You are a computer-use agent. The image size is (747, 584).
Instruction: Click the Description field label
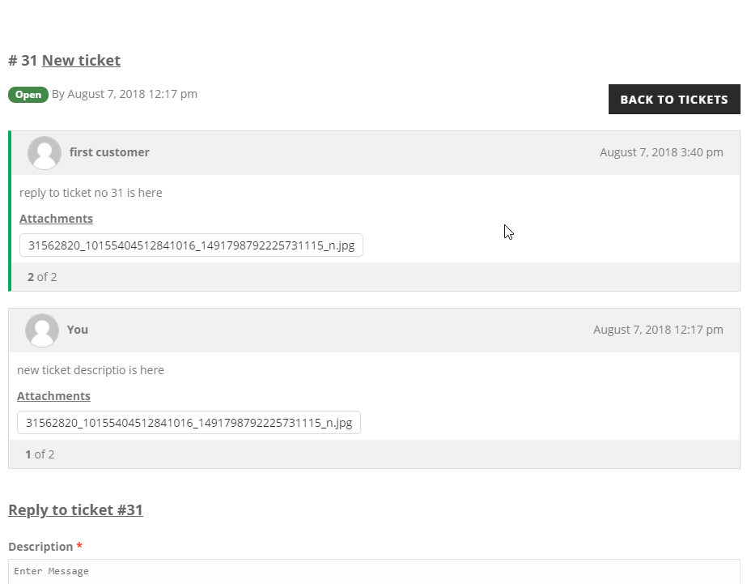point(40,547)
